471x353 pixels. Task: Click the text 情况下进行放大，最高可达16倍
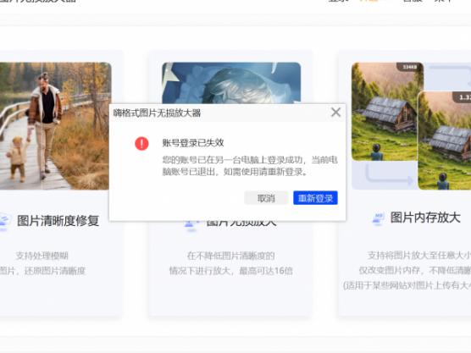tap(230, 271)
